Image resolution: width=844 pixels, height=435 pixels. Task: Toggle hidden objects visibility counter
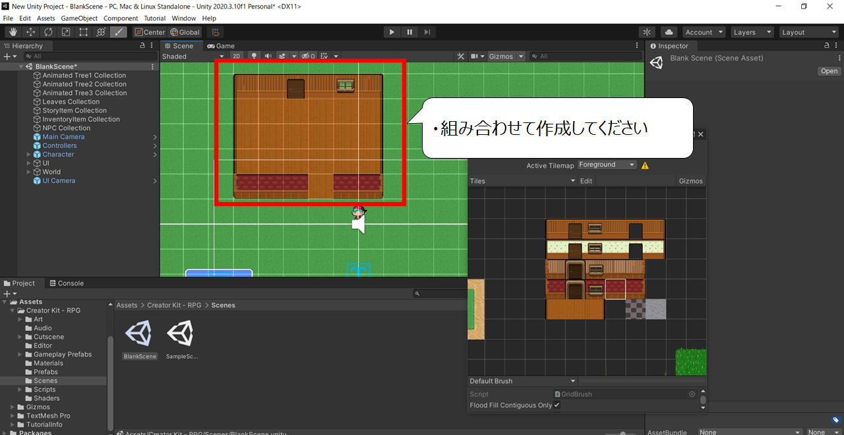[309, 57]
